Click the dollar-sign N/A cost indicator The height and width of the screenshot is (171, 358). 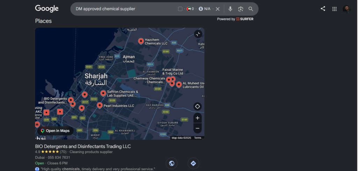[204, 9]
